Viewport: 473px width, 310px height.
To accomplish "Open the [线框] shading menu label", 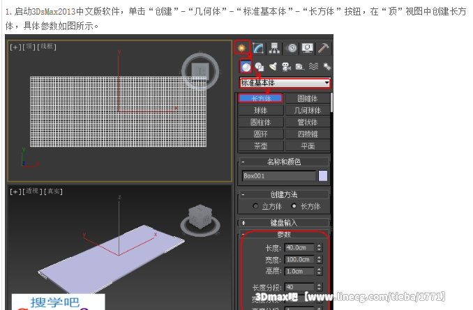I will (x=47, y=47).
